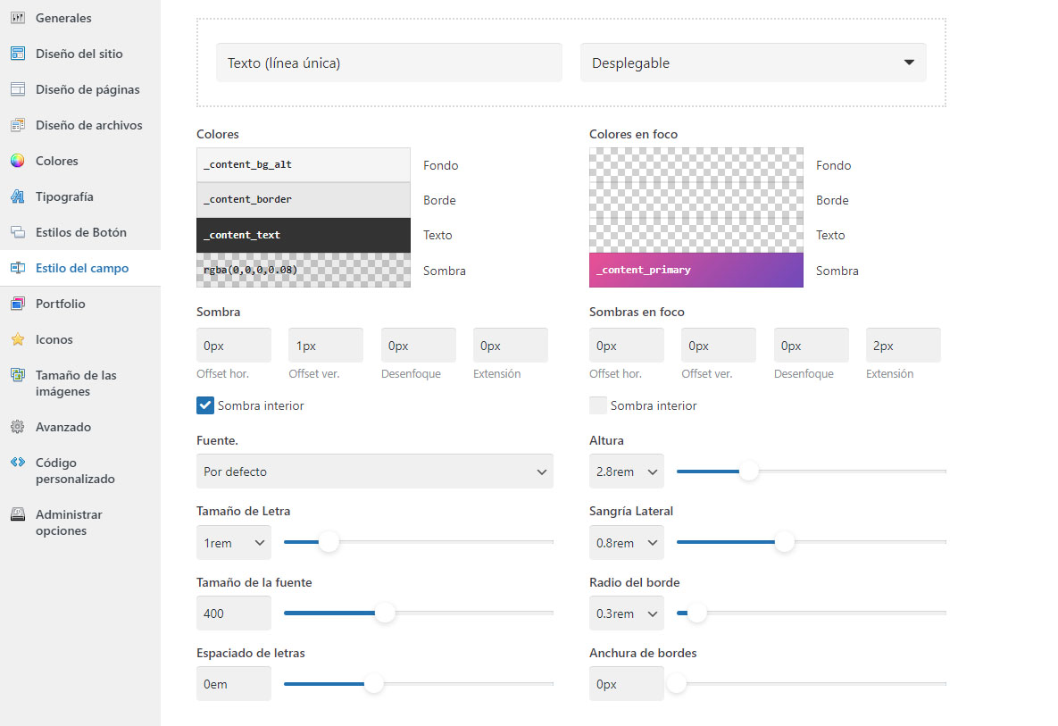Click the Sombra Desenfoque field
The image size is (1058, 726).
[x=419, y=346]
